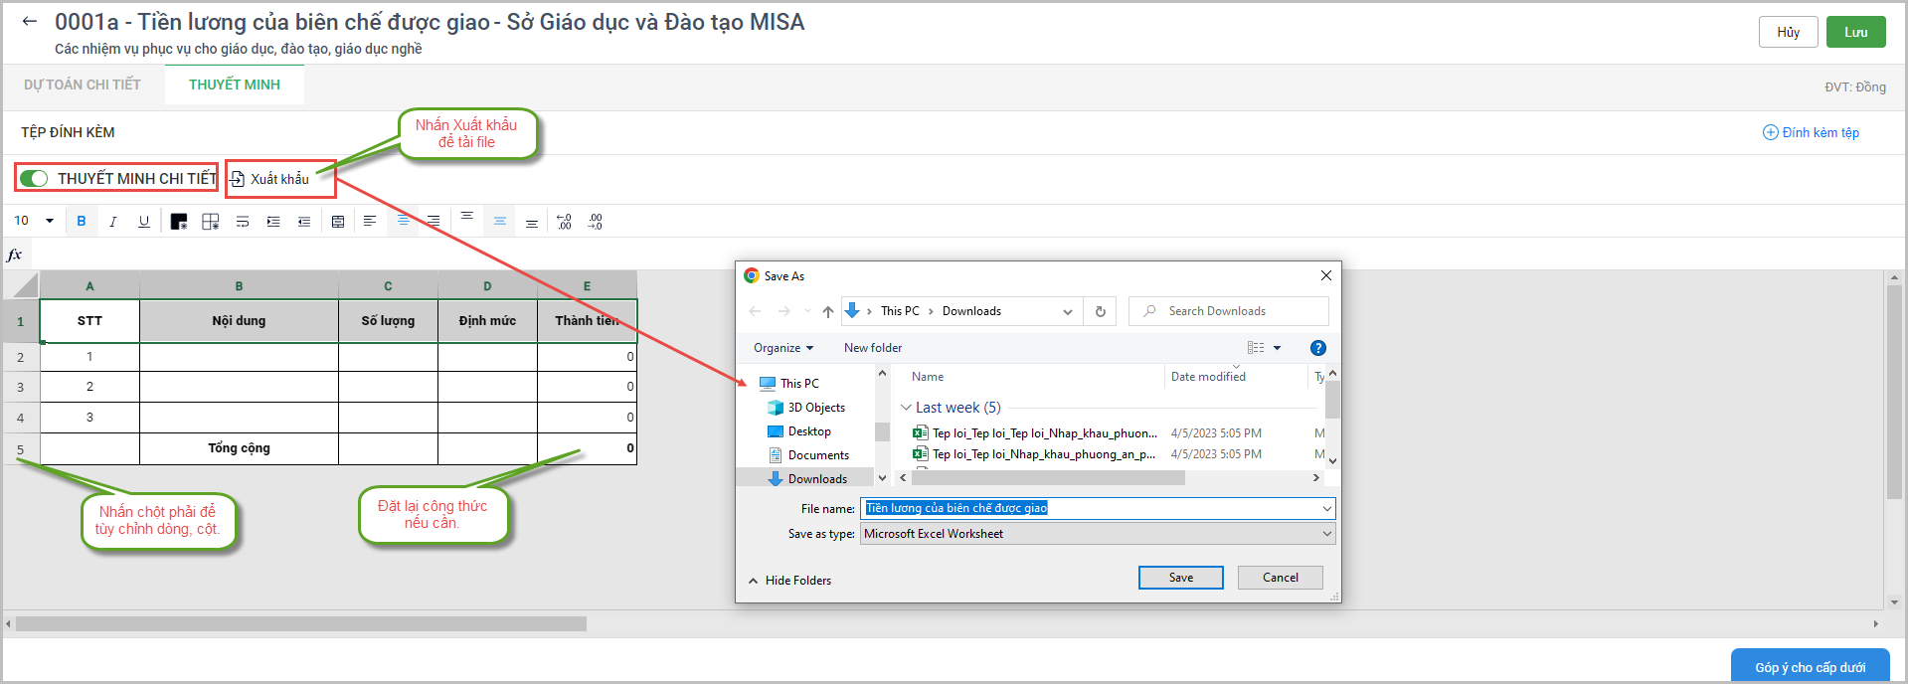Open the Organize menu in Save As
This screenshot has height=684, width=1908.
(782, 348)
